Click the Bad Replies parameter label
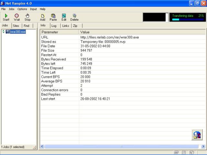The height and width of the screenshot is (155, 207). tap(51, 94)
